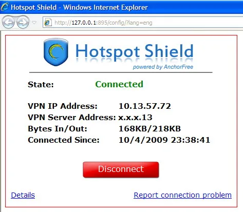Select the green Connected status text
243x212 pixels.
coord(119,84)
